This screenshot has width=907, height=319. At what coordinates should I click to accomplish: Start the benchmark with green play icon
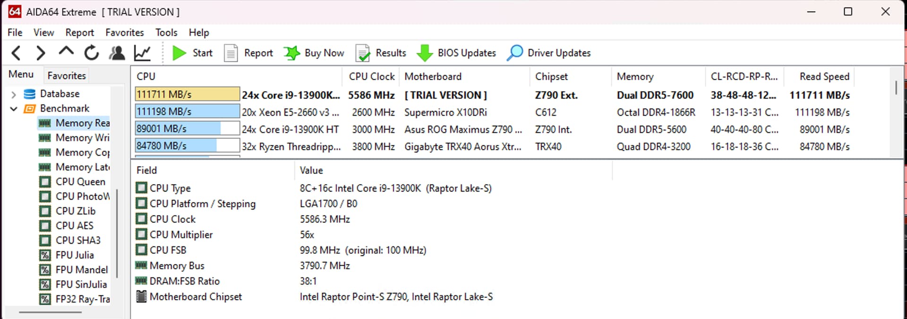[x=179, y=53]
